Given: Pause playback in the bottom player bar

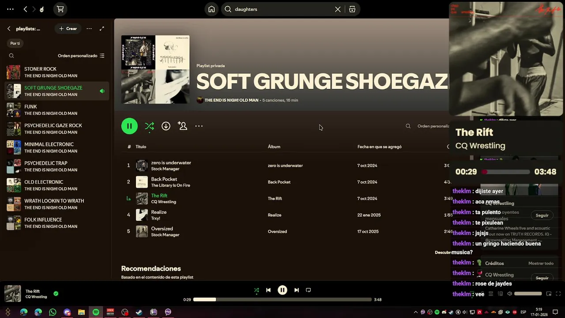Looking at the screenshot, I should click(x=282, y=290).
